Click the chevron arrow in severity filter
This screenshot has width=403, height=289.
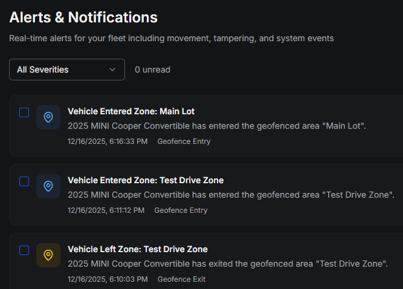[112, 70]
